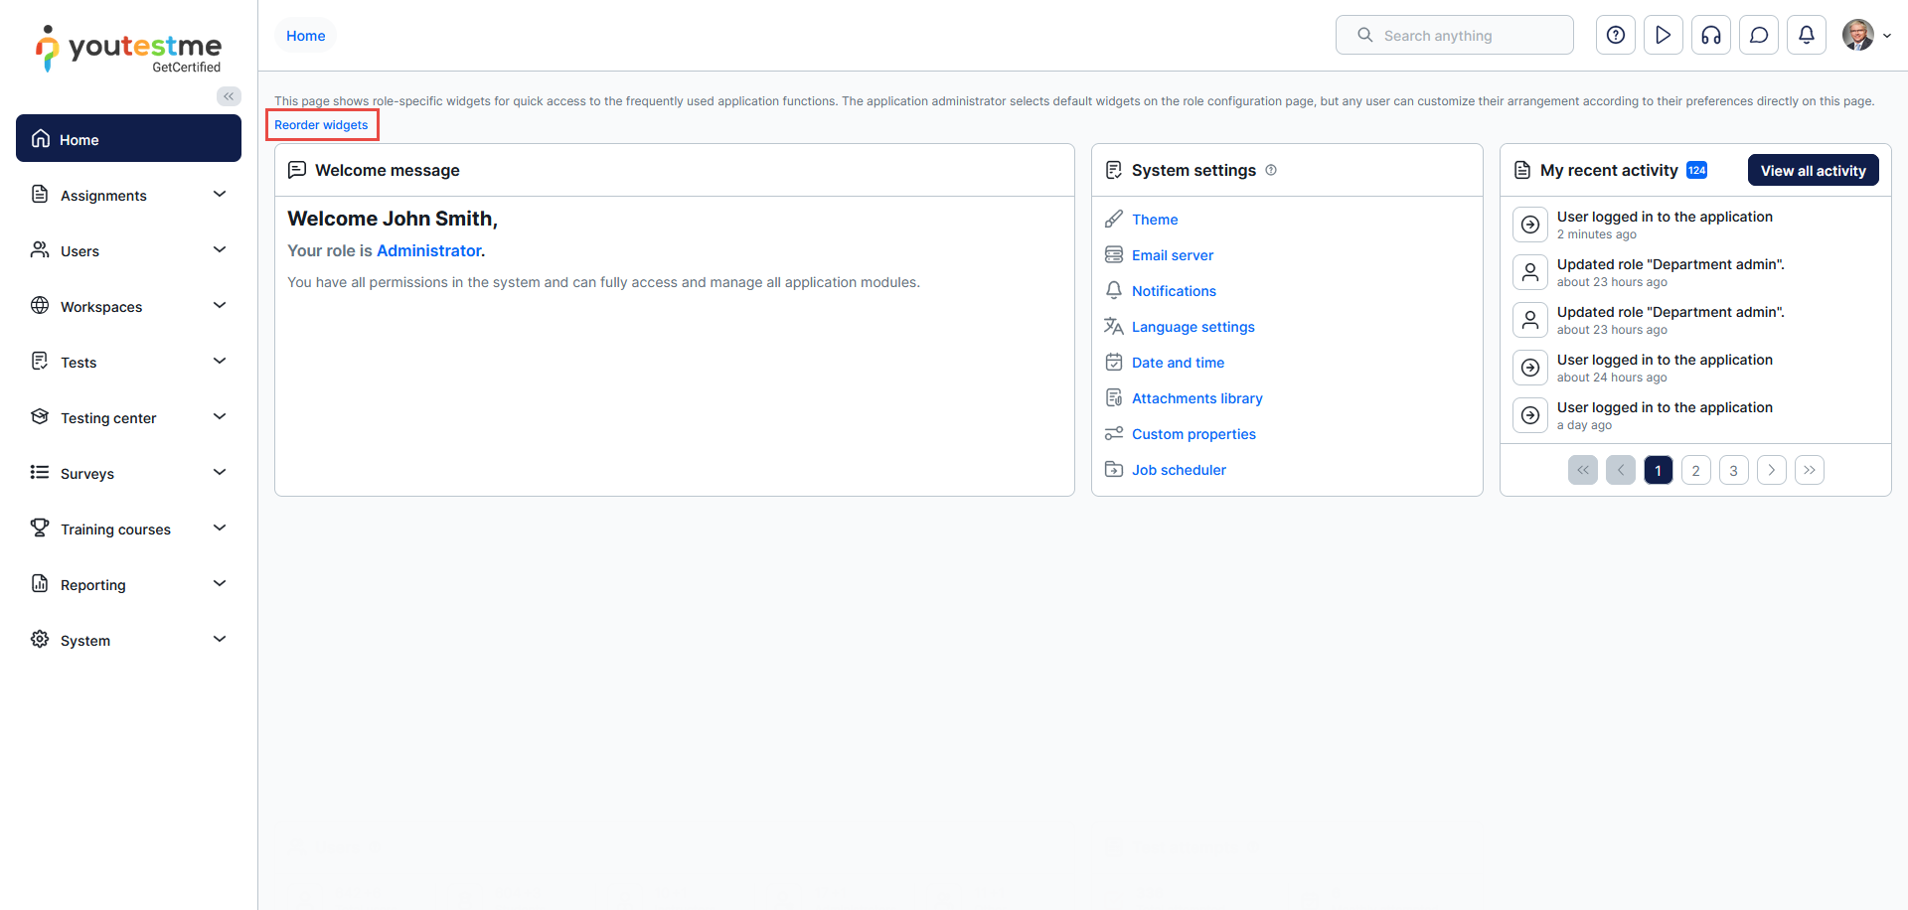The height and width of the screenshot is (910, 1908).
Task: Click the View all activity button
Action: 1813,170
